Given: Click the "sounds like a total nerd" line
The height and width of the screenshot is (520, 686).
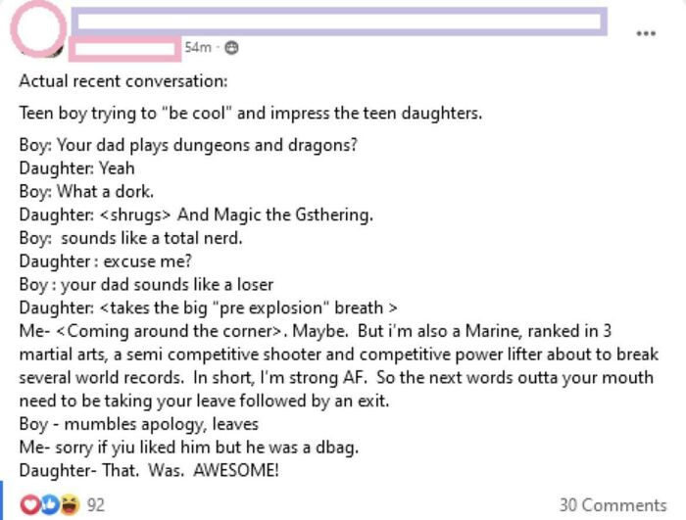Looking at the screenshot, I should 130,237.
